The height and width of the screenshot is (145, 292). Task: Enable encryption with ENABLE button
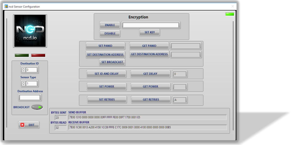[x=110, y=25]
